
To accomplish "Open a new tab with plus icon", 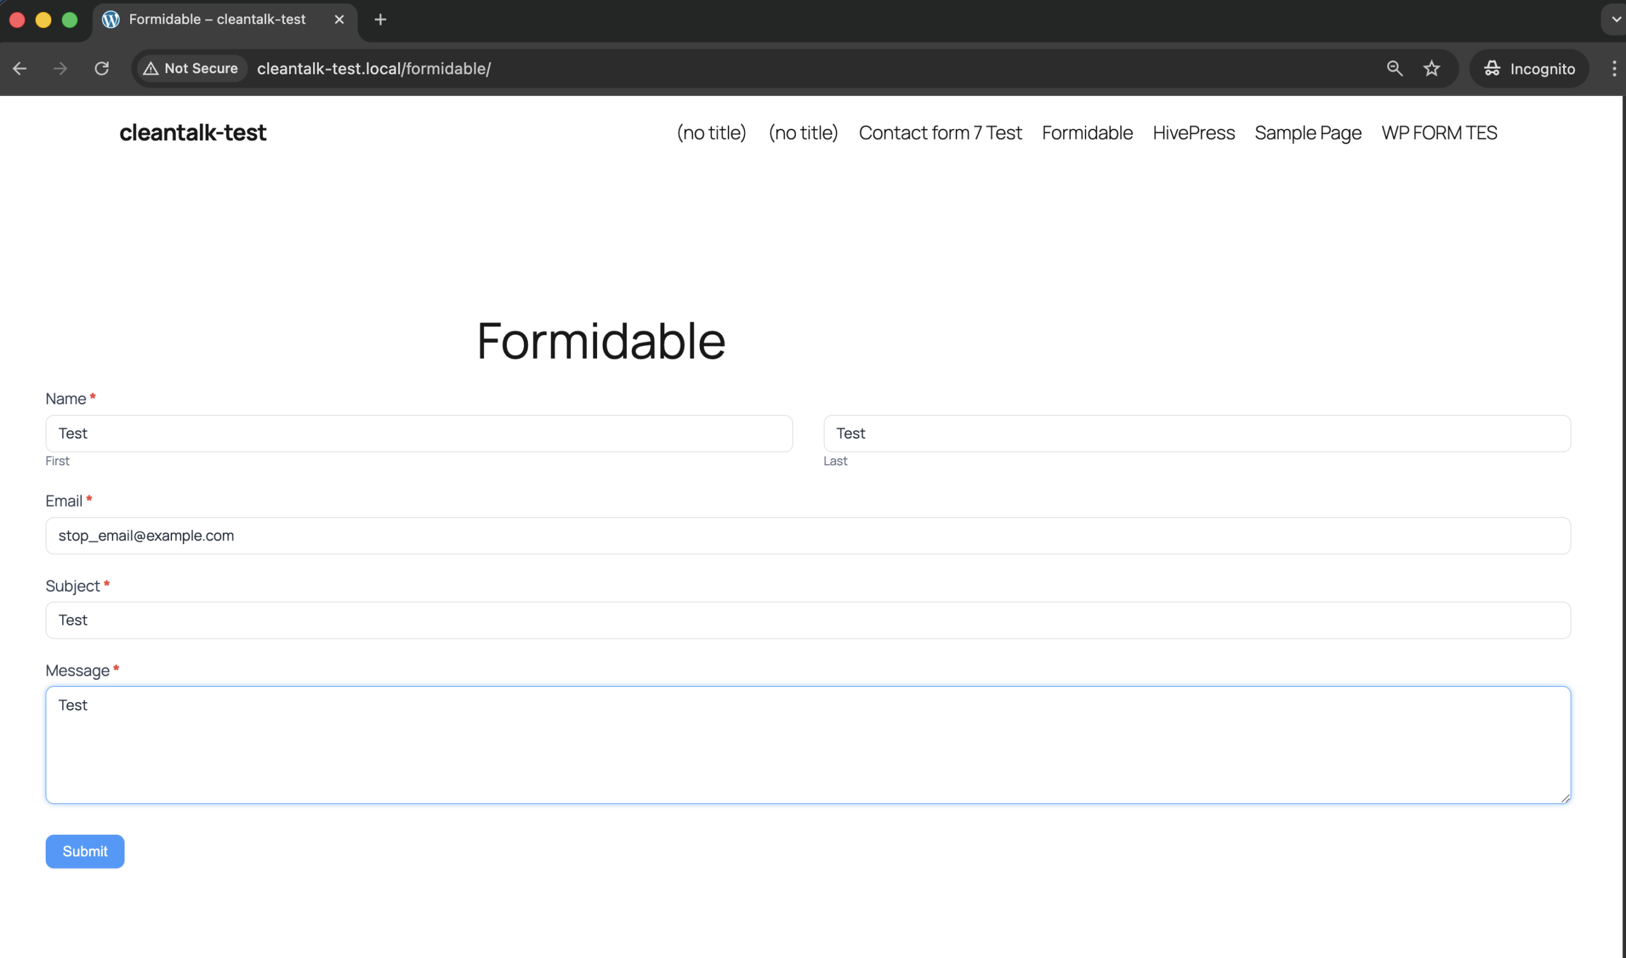I will coord(380,20).
